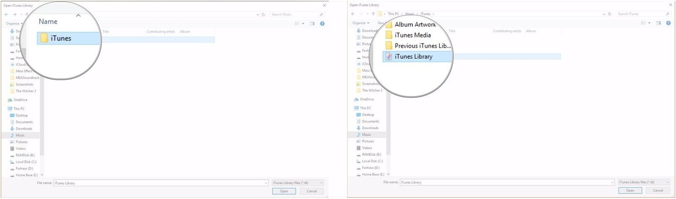The height and width of the screenshot is (199, 676).
Task: Click the Search Music input field
Action: [294, 14]
